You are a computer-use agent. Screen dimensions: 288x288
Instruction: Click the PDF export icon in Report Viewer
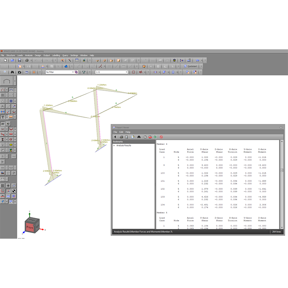(x=150, y=137)
